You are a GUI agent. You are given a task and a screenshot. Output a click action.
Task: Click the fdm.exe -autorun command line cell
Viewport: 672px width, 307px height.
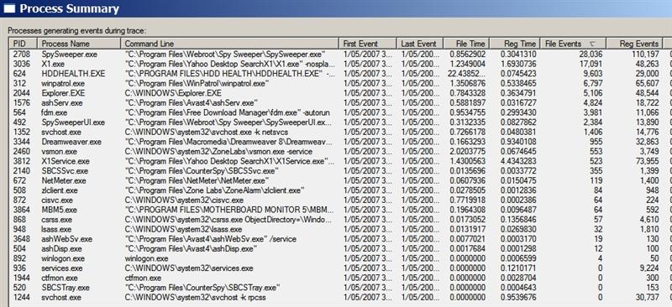tap(227, 112)
